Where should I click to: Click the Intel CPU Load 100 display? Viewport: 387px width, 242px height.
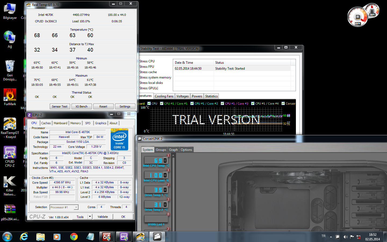click(x=156, y=175)
